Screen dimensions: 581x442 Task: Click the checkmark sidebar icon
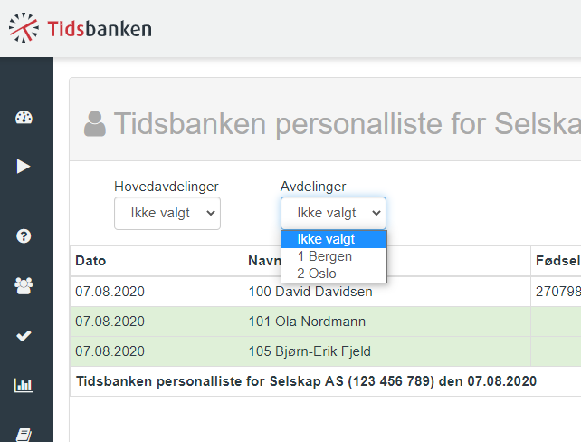24,335
